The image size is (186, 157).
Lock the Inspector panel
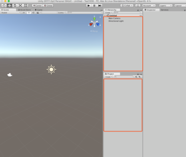coord(185,10)
